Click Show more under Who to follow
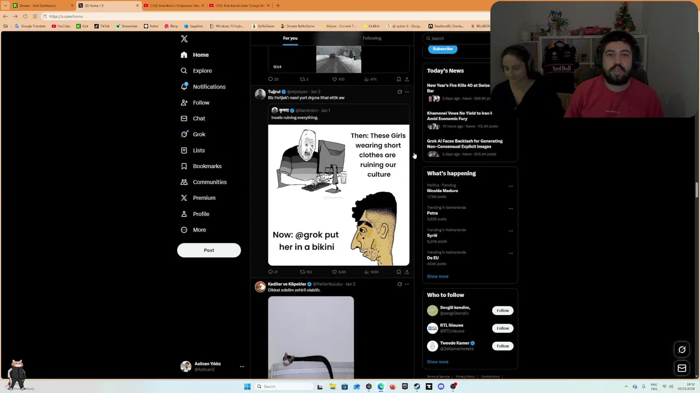The height and width of the screenshot is (393, 700). tap(437, 362)
